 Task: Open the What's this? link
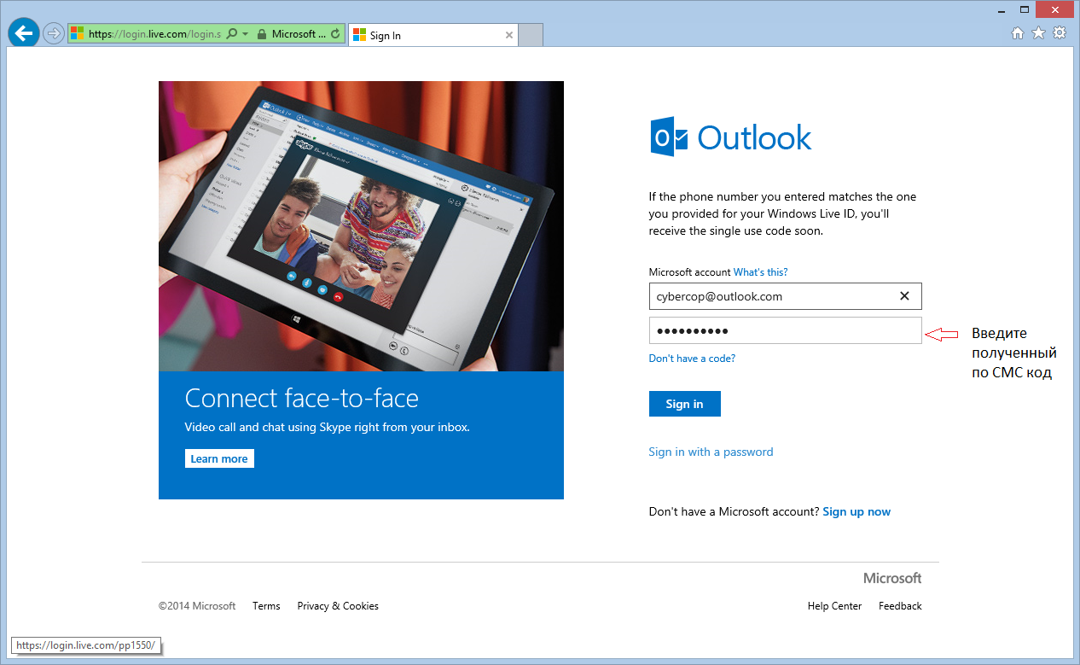[x=761, y=272]
